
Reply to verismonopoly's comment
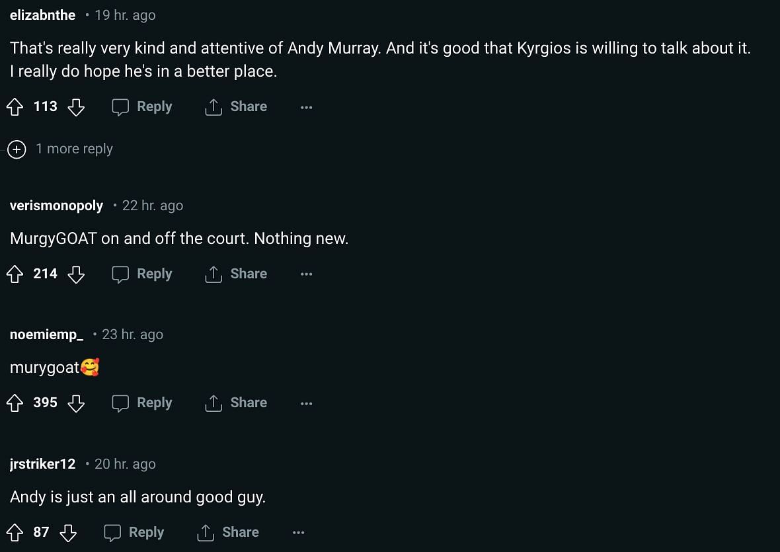point(142,274)
